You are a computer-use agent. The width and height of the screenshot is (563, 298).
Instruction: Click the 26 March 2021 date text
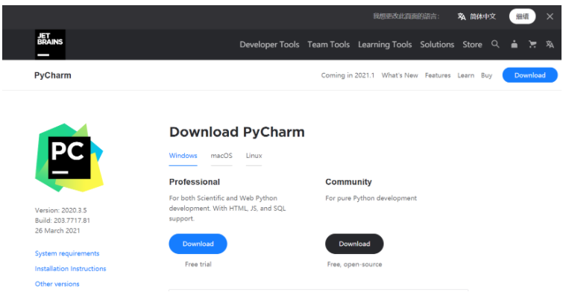click(x=57, y=231)
